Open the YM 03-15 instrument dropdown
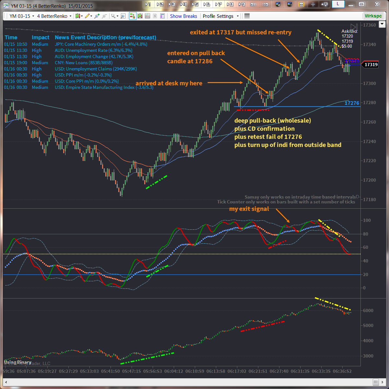This screenshot has height=389, width=389. (22, 16)
